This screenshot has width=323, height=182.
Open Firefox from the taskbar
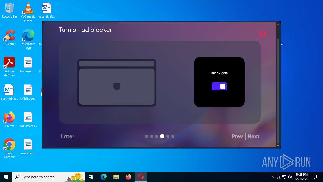tap(128, 177)
